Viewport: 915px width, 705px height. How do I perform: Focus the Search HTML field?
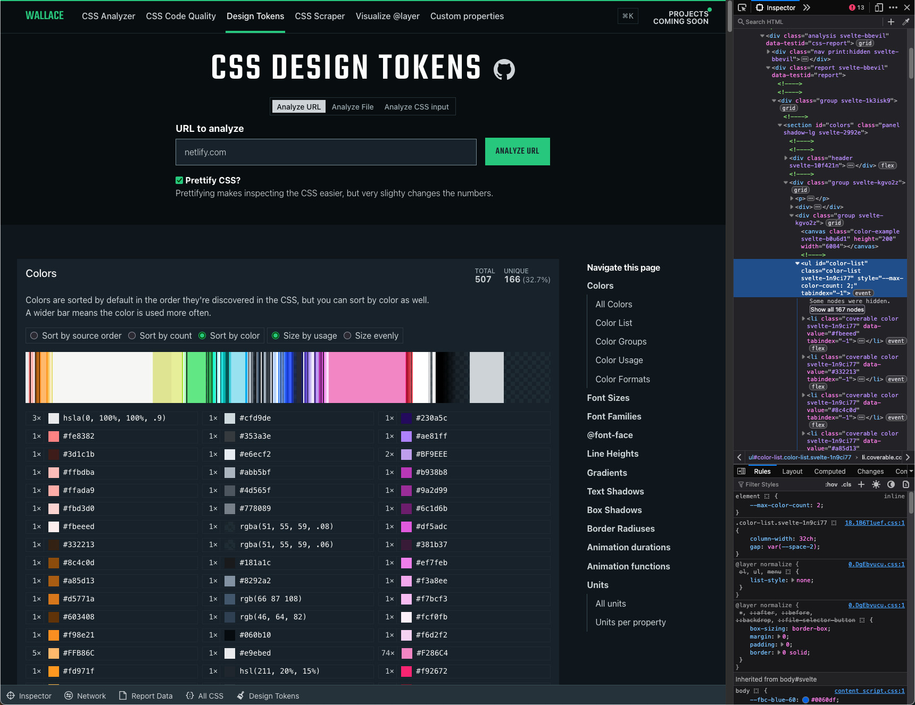click(809, 22)
